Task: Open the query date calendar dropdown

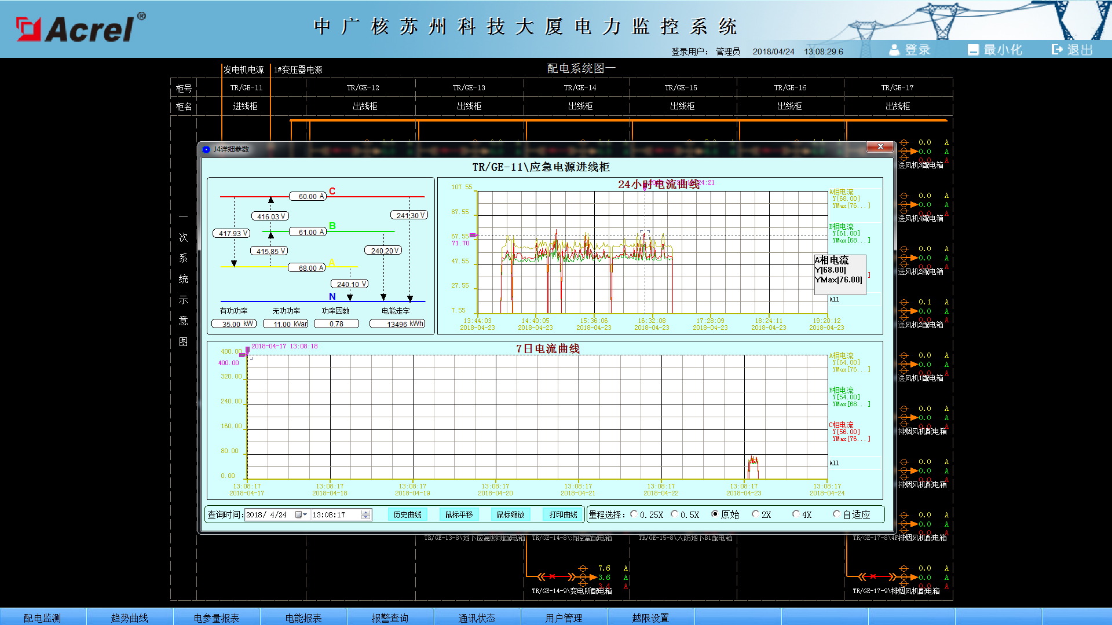Action: click(x=302, y=514)
